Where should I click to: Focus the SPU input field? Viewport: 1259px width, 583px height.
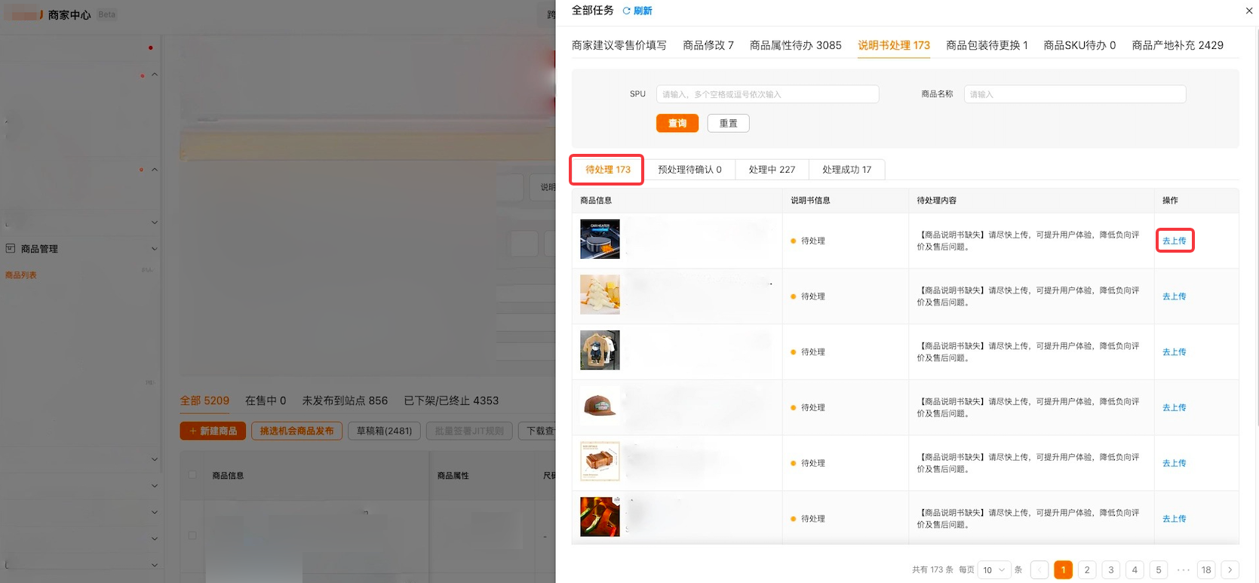click(x=766, y=94)
